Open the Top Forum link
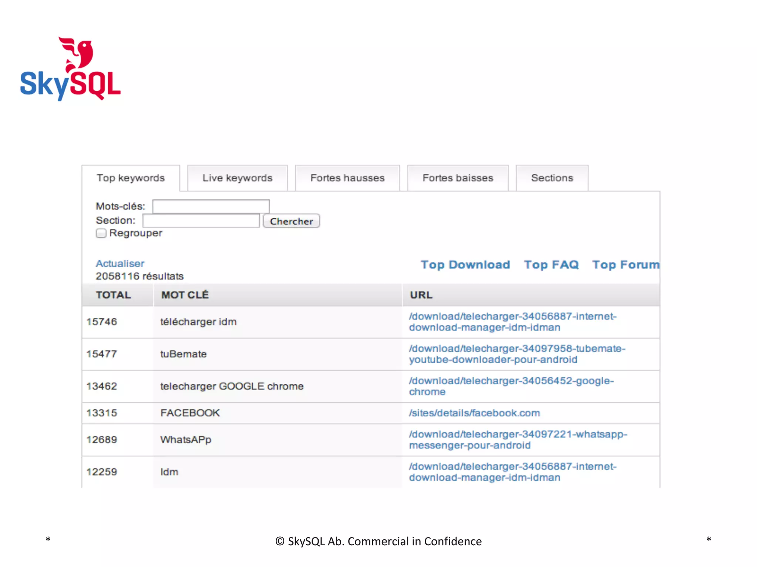The width and height of the screenshot is (757, 567). [x=625, y=265]
